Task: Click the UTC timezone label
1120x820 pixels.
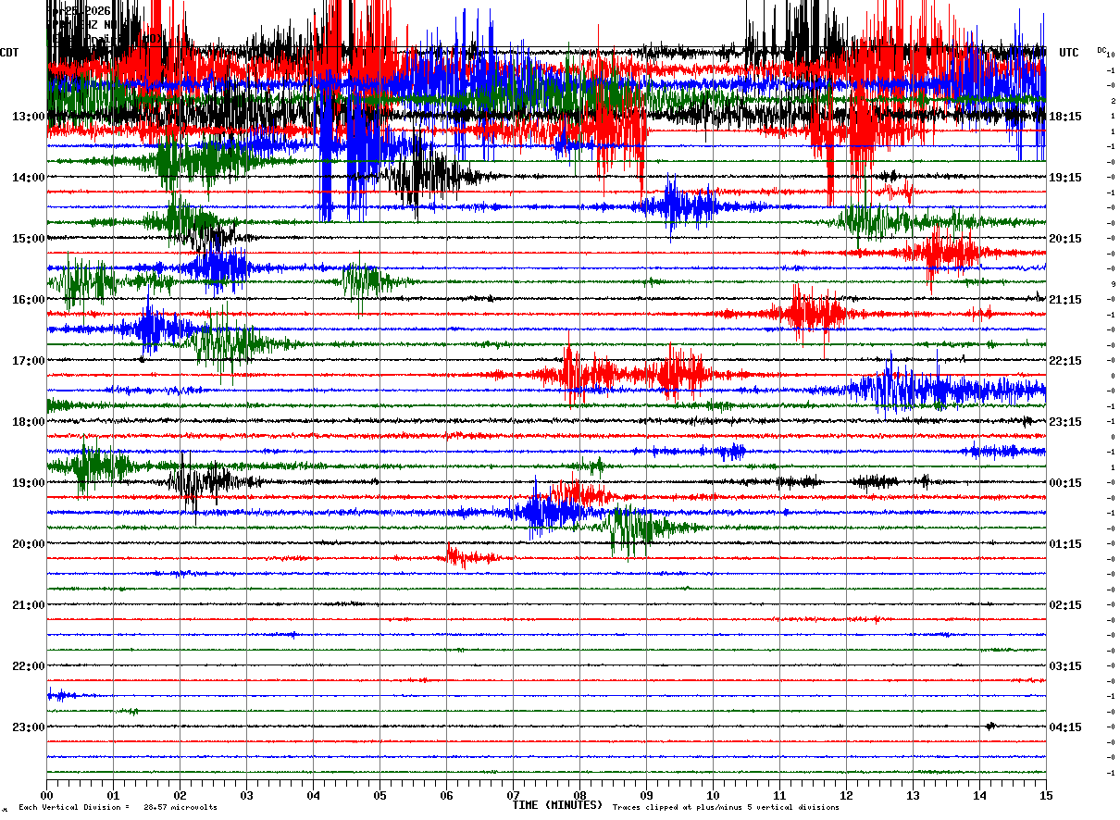Action: (x=1069, y=53)
